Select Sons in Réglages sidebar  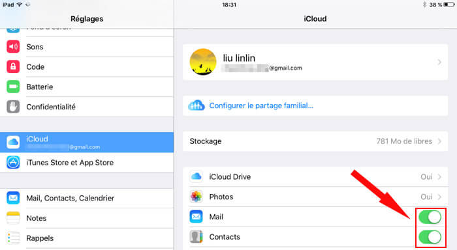87,47
